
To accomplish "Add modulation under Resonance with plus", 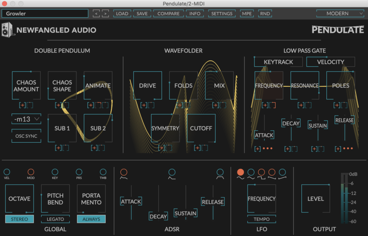I will coord(301,105).
